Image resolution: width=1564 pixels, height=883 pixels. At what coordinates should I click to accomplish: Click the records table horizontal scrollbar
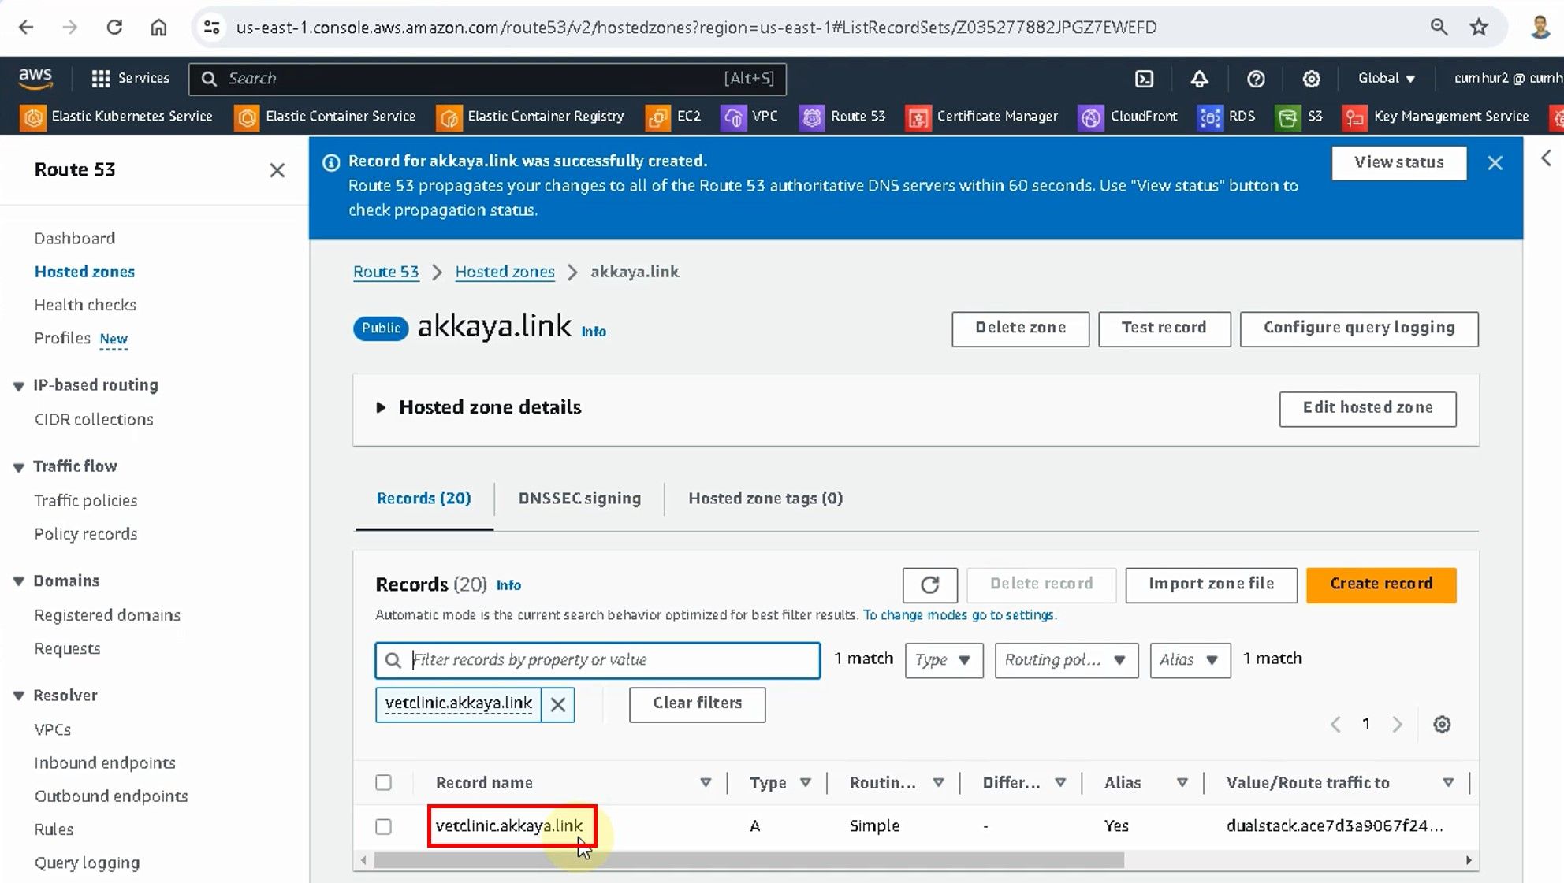click(x=749, y=860)
